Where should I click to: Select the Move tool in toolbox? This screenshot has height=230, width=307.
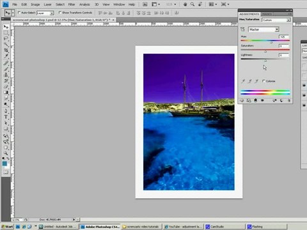6,27
